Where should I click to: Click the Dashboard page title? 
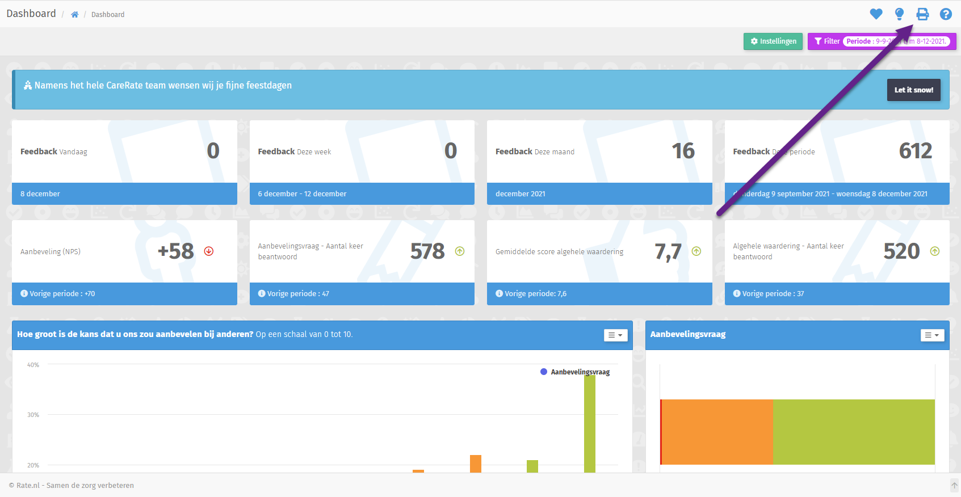31,14
